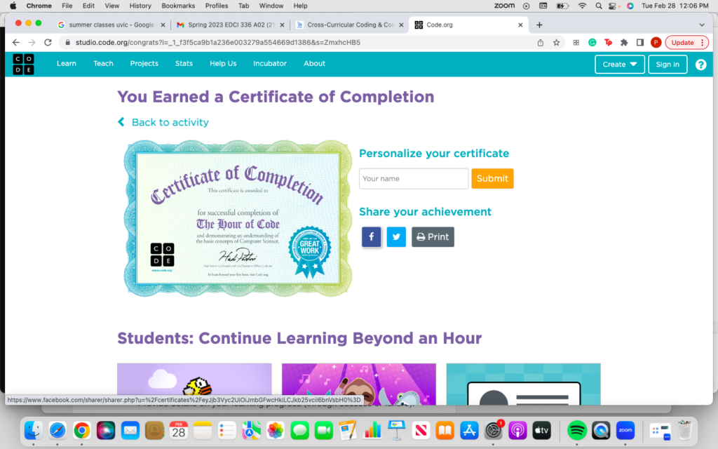Click the zoom menu bar item
Screen dimensions: 718x449
tap(504, 6)
